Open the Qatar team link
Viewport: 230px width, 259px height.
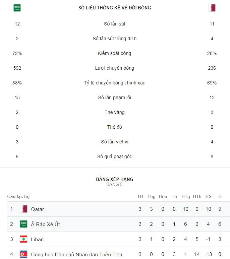point(38,209)
